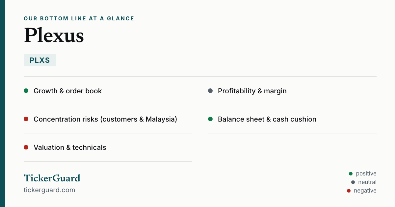This screenshot has height=207, width=395.
Task: Click the green dot beside Growth & order book
Action: 26,91
